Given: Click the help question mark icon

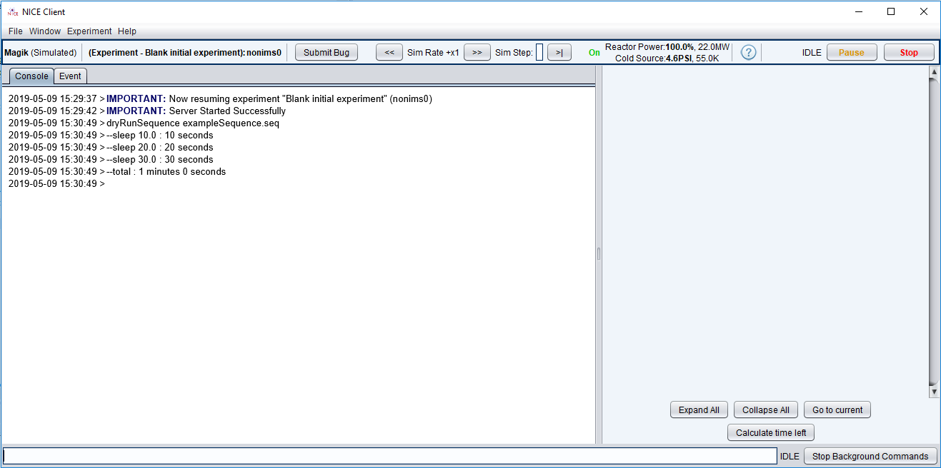Looking at the screenshot, I should click(748, 52).
